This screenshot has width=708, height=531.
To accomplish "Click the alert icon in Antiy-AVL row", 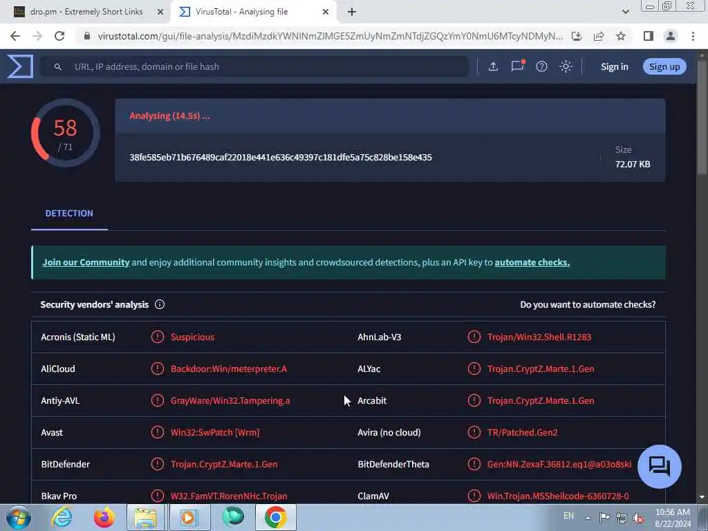I will [158, 400].
